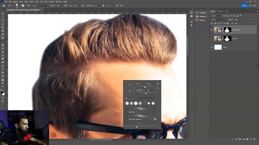The height and width of the screenshot is (145, 259).
Task: Open the smoothing options gear
Action: 104,6
